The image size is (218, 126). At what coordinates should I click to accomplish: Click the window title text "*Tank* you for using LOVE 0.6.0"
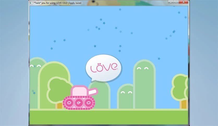point(51,3)
